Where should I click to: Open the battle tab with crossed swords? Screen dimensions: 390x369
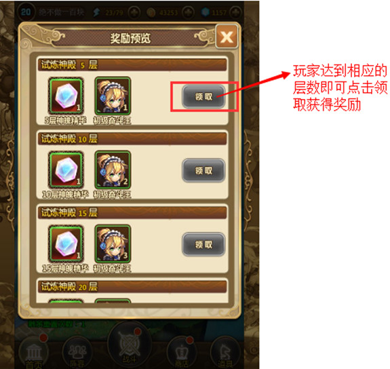pos(130,345)
